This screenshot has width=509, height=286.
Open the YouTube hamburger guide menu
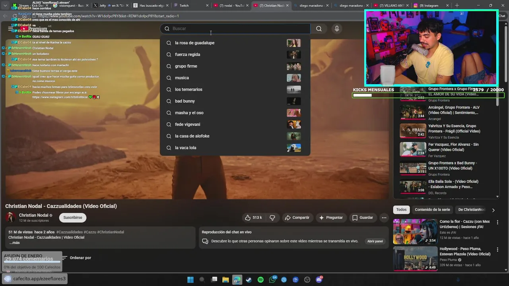[11, 29]
